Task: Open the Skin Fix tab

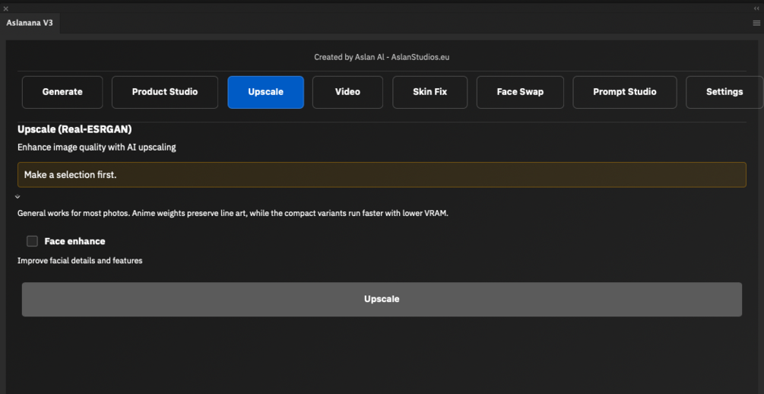Action: coord(430,92)
